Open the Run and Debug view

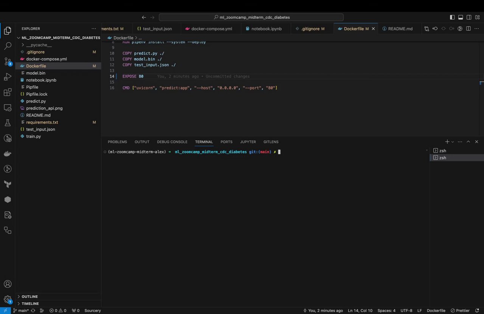point(8,77)
